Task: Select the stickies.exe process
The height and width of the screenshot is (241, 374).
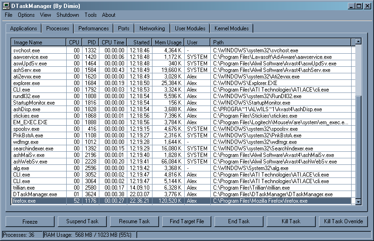Action: (181, 116)
